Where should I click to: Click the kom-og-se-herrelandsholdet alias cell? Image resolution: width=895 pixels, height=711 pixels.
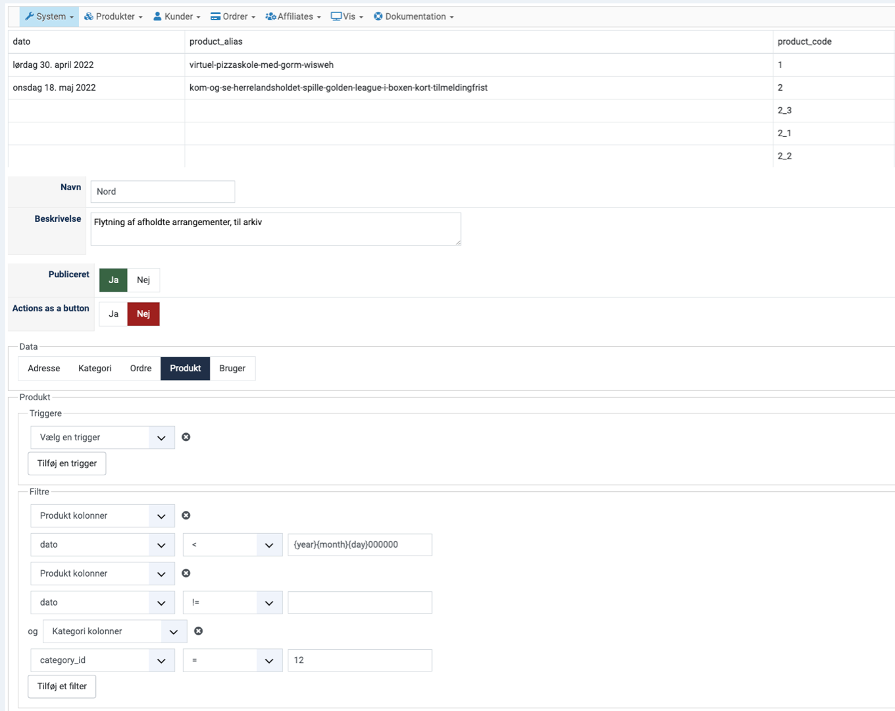point(478,88)
